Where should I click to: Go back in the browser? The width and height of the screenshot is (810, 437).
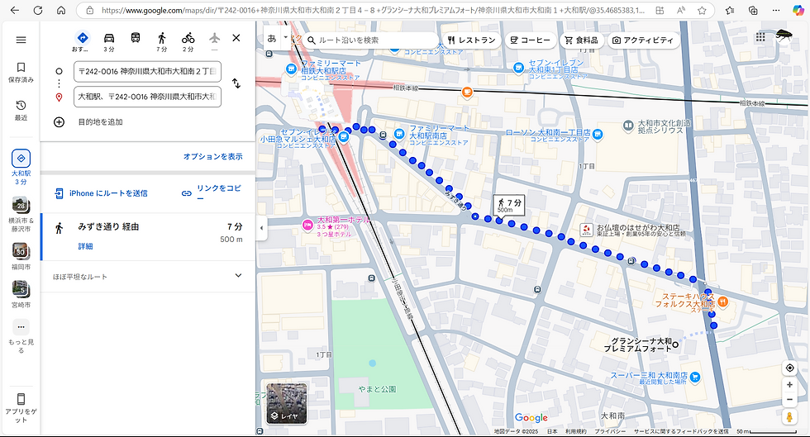coord(15,11)
